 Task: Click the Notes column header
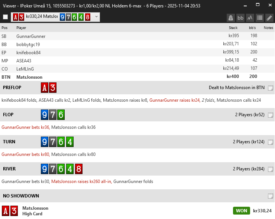268,28
